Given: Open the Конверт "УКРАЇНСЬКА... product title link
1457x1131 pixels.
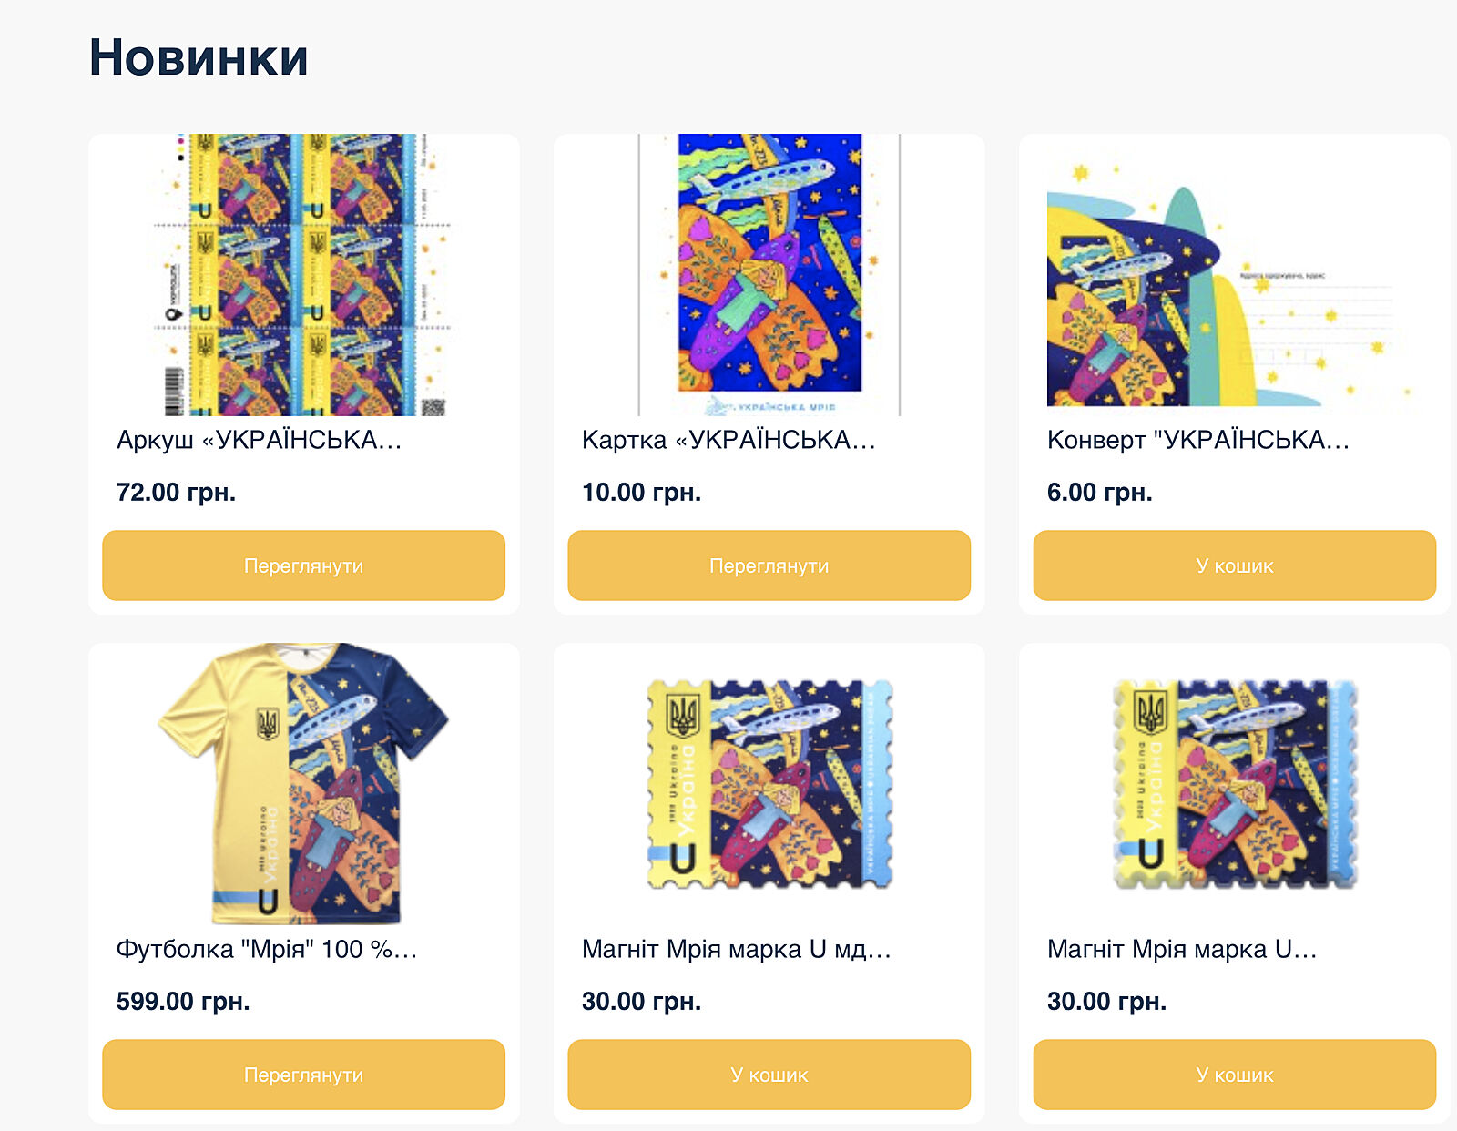Looking at the screenshot, I should coord(1198,440).
